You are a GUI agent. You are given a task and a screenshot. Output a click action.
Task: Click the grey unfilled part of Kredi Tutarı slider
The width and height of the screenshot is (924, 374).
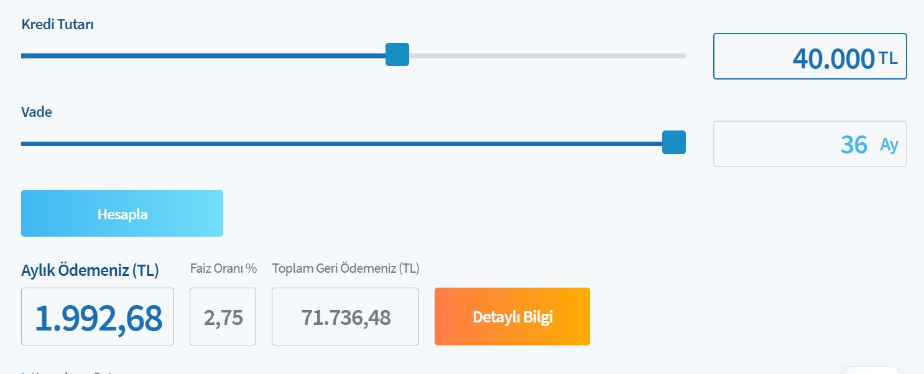pos(547,56)
